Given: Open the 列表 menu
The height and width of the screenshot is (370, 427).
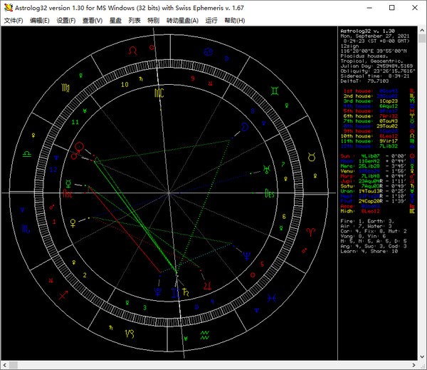Looking at the screenshot, I should coord(135,21).
